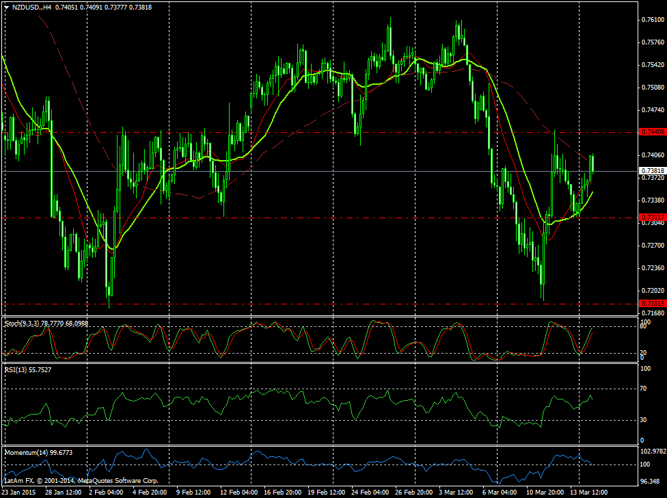
Task: Click the 2 Feb 04:00 time label
Action: pos(106,492)
